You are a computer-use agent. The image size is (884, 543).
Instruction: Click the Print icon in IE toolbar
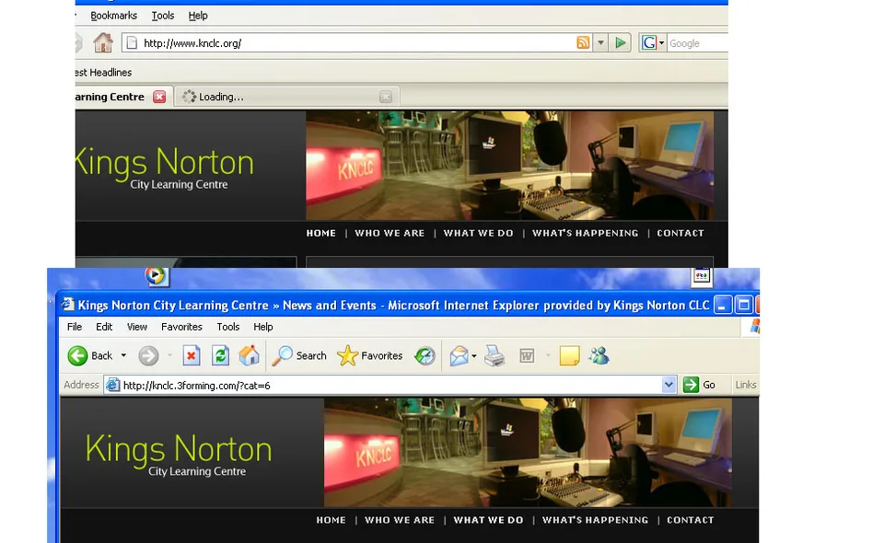point(494,356)
